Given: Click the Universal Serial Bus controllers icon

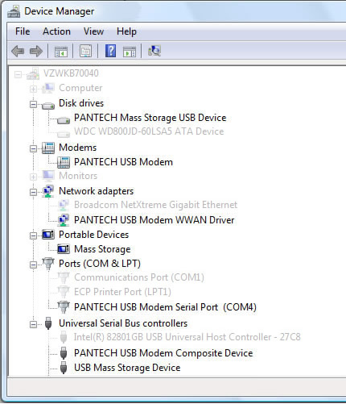Looking at the screenshot, I should click(48, 323).
